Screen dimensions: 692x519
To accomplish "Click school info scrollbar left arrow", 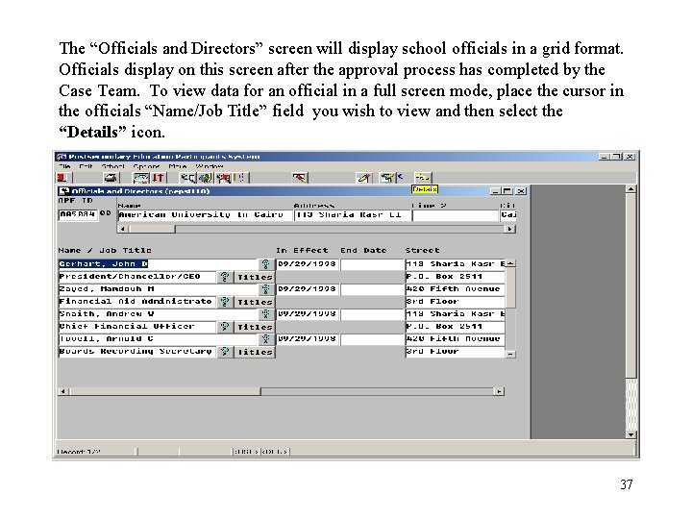I will [x=123, y=229].
